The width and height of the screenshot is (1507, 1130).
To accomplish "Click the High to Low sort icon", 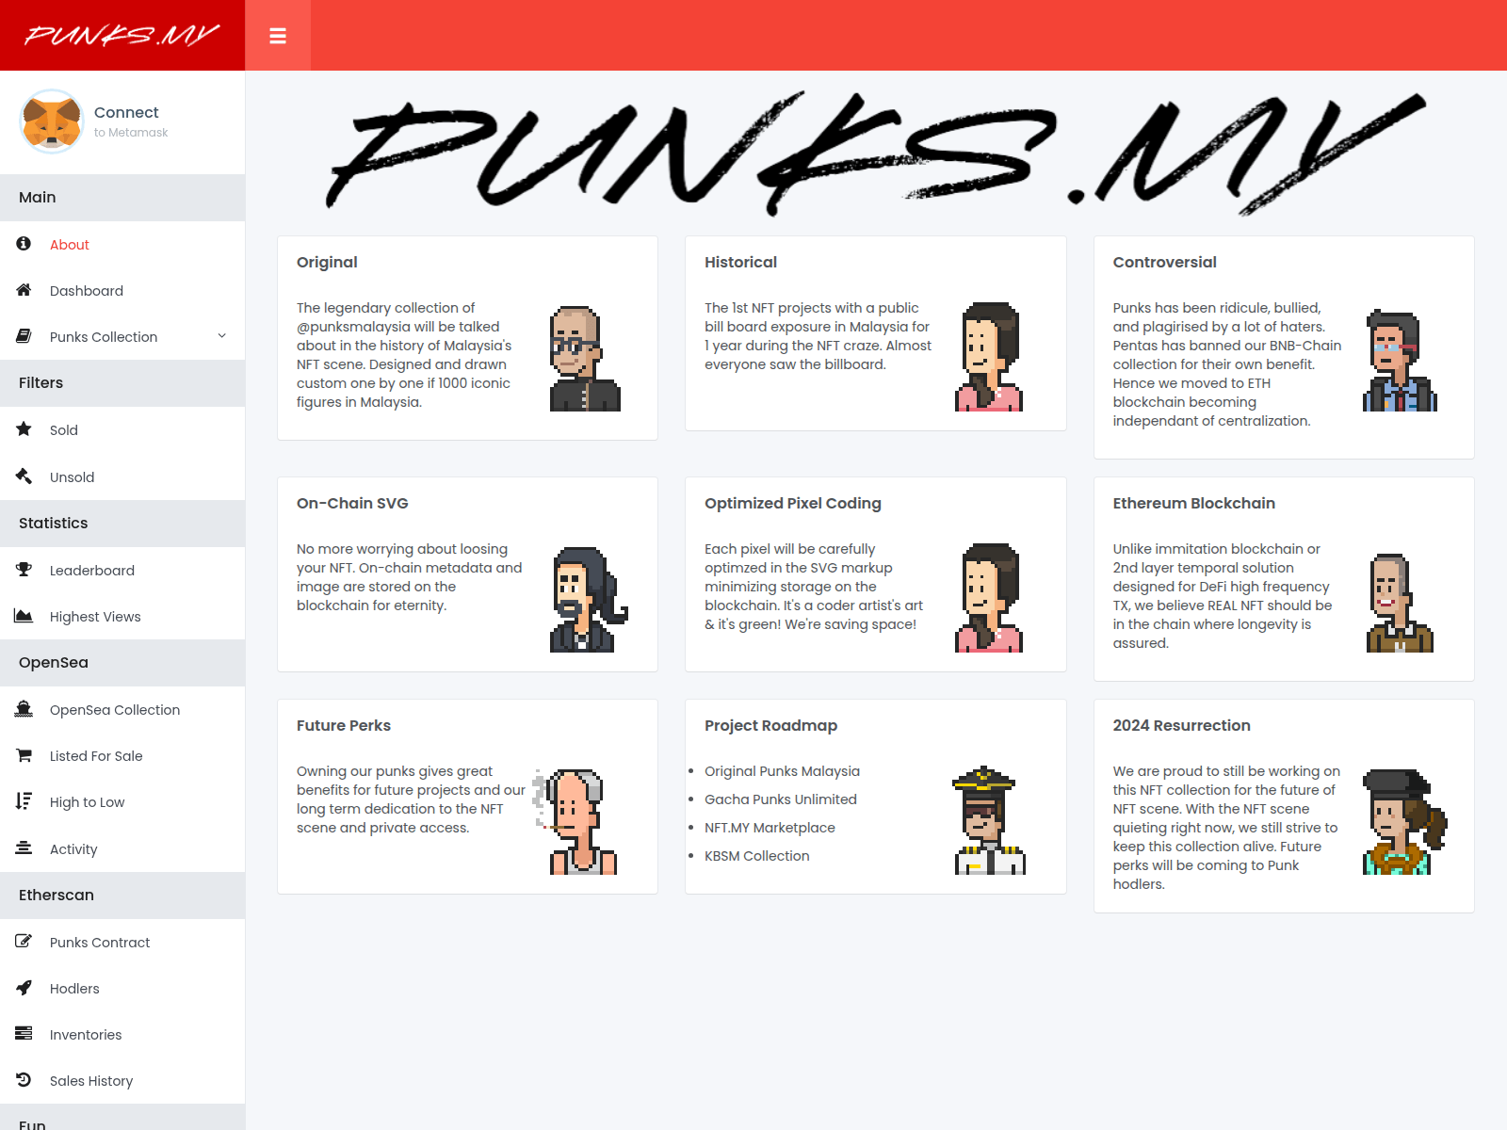I will point(24,801).
